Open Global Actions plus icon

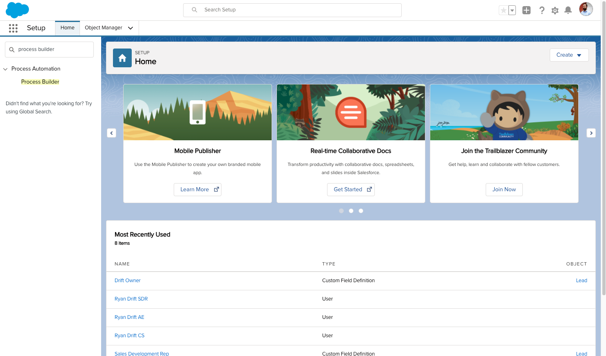526,10
